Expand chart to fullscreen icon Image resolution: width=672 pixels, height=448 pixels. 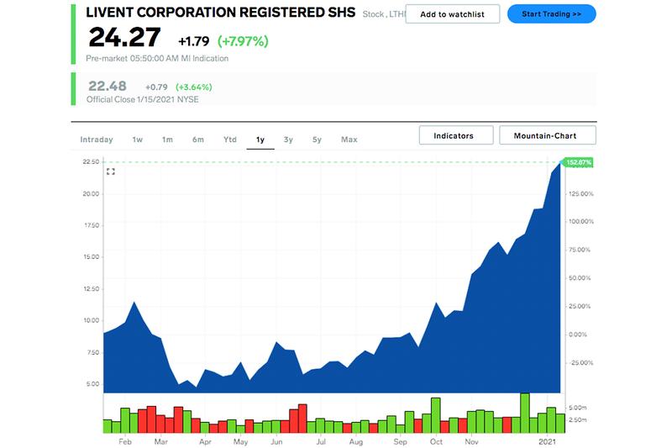[x=111, y=171]
